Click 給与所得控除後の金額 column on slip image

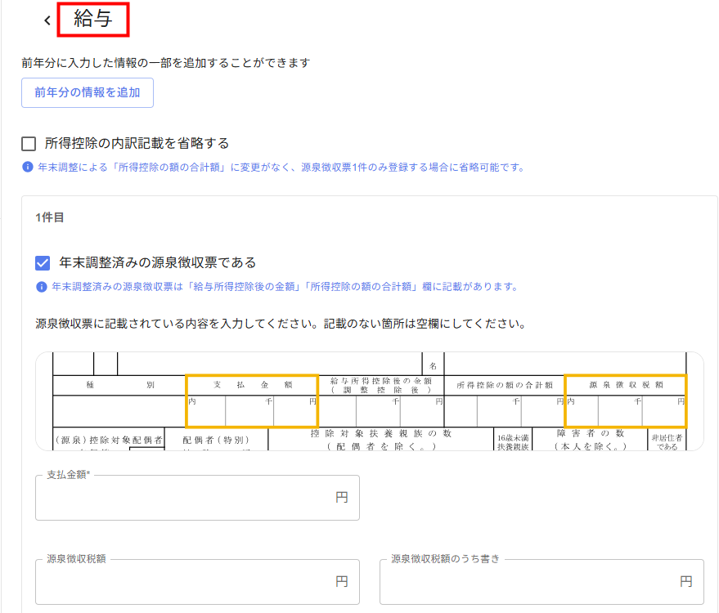[381, 400]
